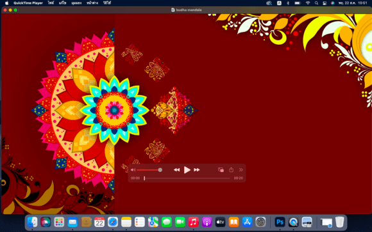Click the yellow minimize window button
Image resolution: width=372 pixels, height=232 pixels.
pyautogui.click(x=10, y=10)
